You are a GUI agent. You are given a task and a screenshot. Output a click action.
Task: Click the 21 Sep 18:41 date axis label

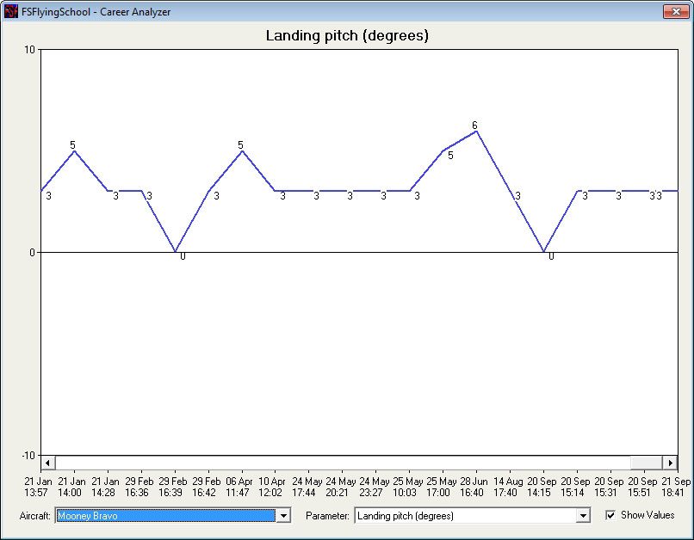tap(674, 487)
